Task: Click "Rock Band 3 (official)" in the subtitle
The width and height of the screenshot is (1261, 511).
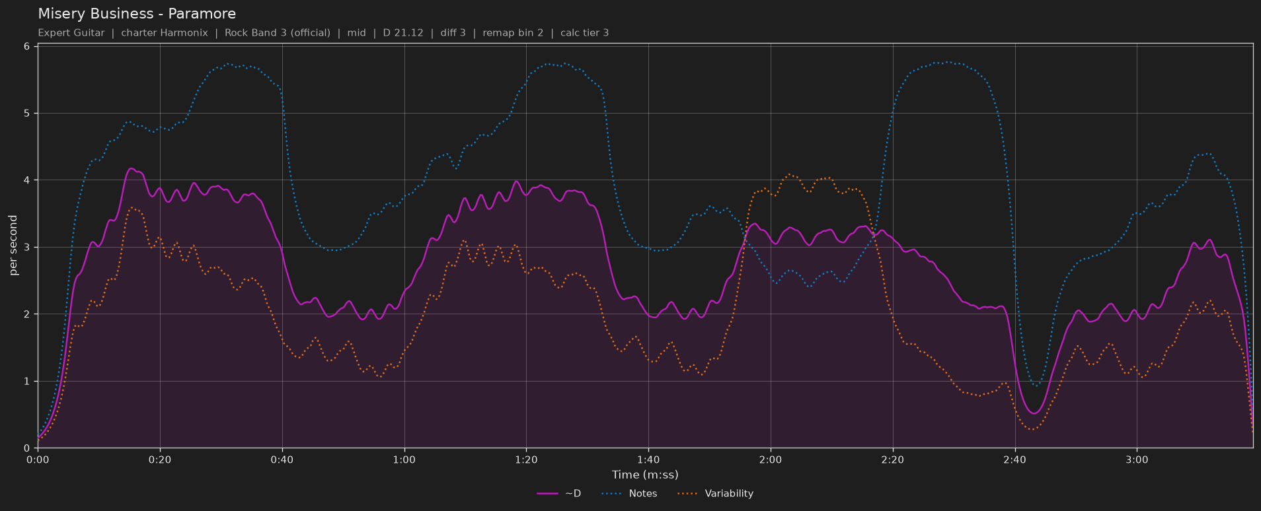Action: click(x=278, y=33)
